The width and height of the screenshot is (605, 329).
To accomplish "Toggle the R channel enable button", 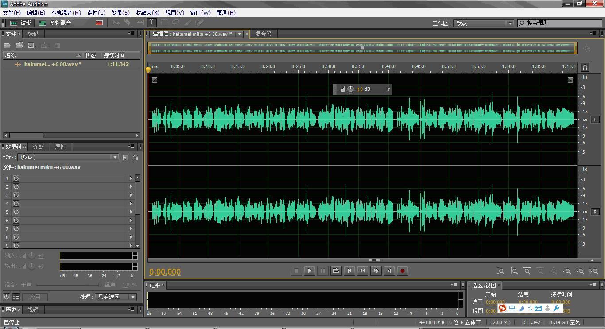I will click(x=595, y=212).
